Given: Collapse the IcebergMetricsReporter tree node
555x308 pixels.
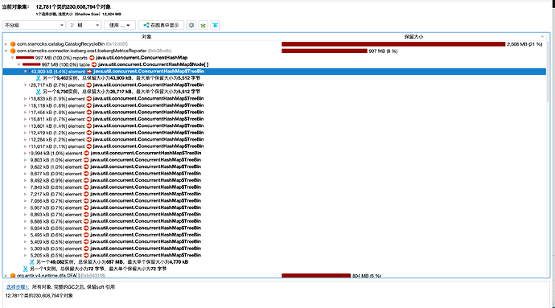Looking at the screenshot, I should click(6, 51).
